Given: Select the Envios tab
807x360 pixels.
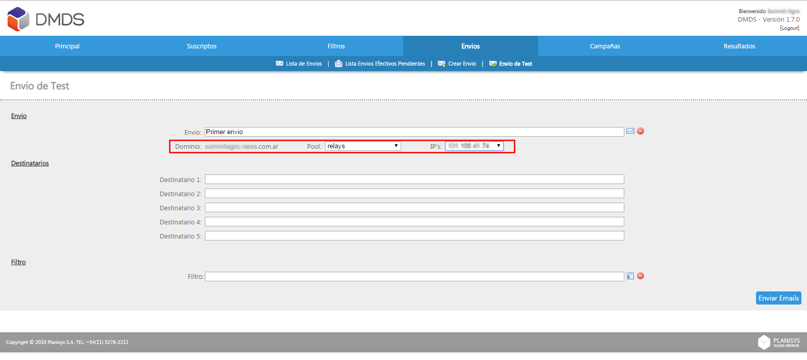Looking at the screenshot, I should pos(470,46).
